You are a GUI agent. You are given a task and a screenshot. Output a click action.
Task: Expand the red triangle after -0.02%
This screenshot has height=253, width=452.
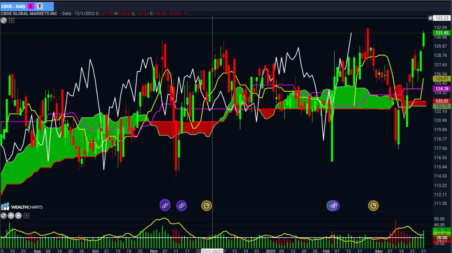click(x=186, y=13)
